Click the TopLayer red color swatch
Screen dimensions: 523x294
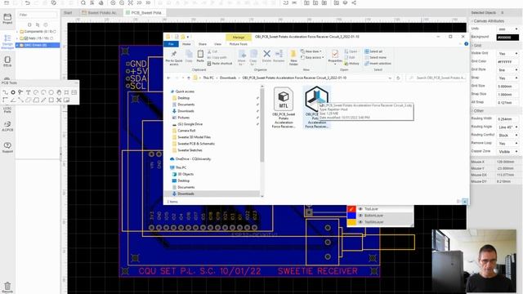click(351, 209)
